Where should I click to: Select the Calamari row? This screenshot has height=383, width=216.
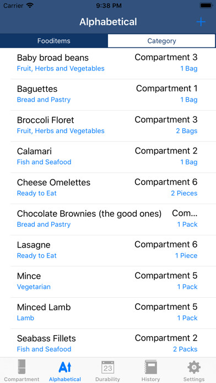coord(108,157)
